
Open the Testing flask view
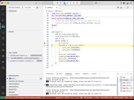tap(3, 44)
